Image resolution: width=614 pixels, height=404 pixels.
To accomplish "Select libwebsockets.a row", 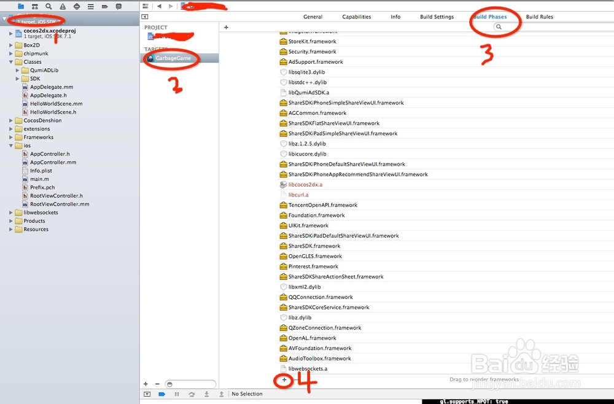I will [446, 368].
